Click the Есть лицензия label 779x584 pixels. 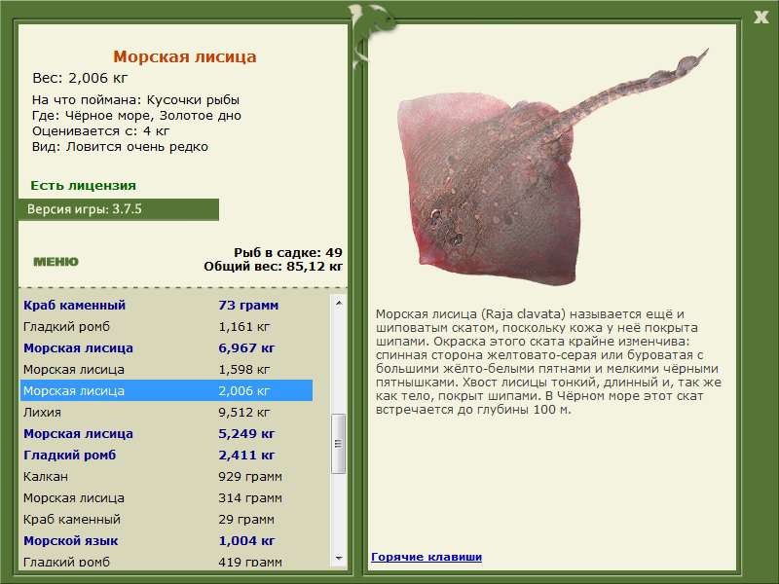83,185
